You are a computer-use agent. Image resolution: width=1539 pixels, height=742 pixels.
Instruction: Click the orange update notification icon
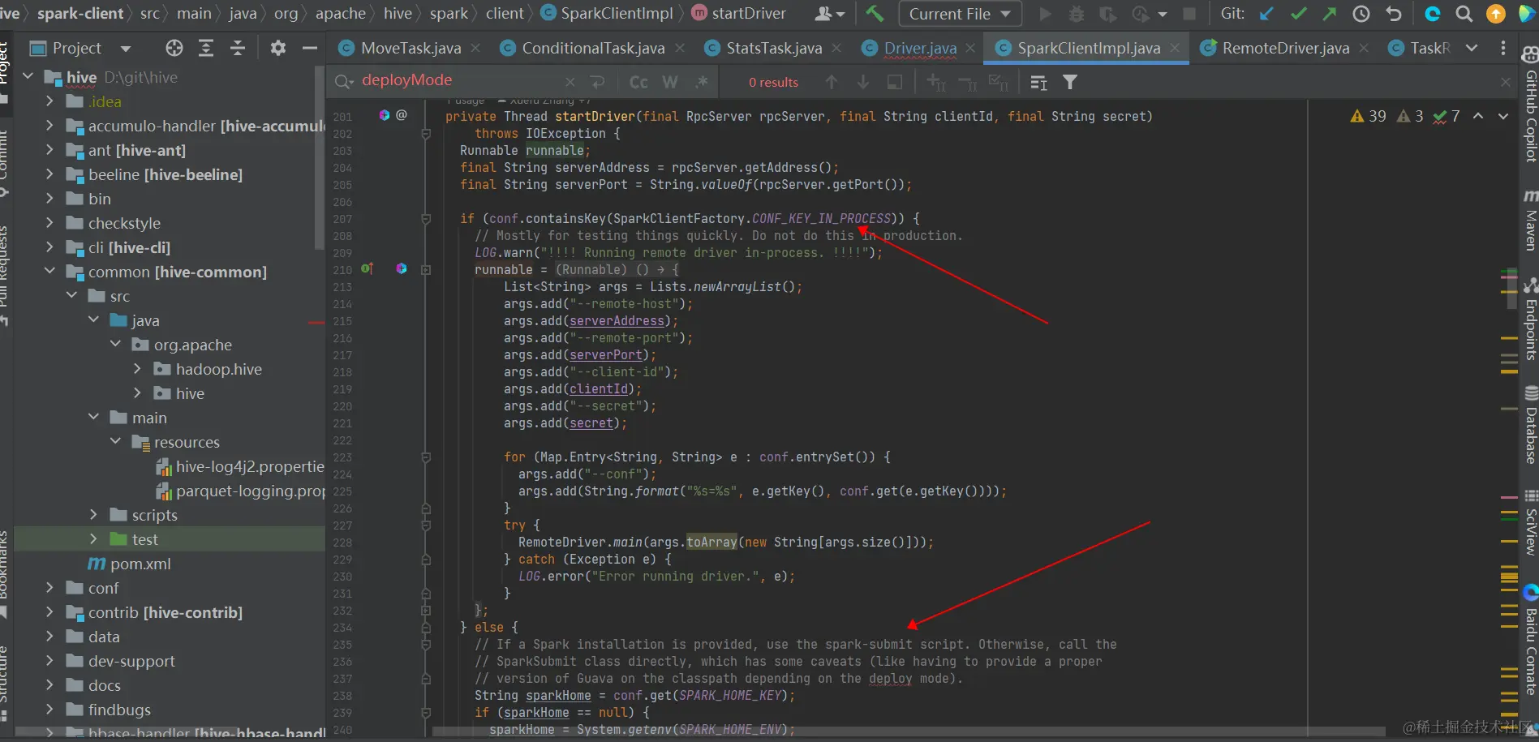click(1495, 14)
